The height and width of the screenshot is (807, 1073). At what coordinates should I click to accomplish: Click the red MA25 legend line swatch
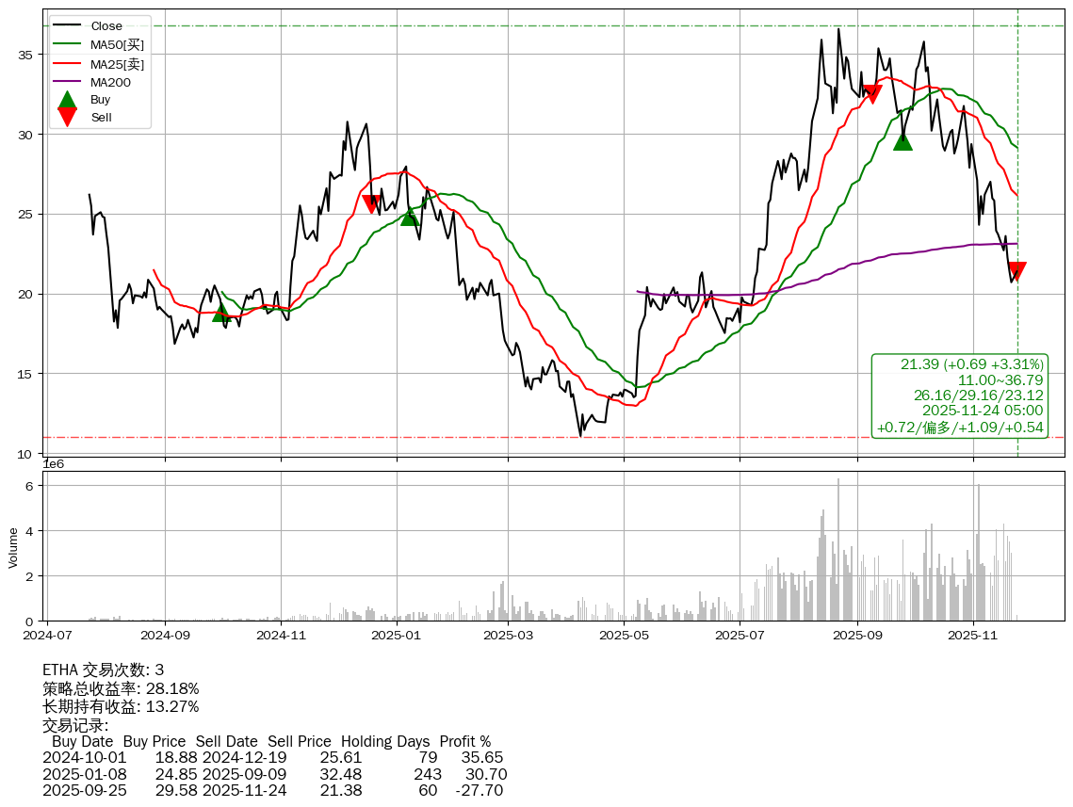tap(67, 63)
